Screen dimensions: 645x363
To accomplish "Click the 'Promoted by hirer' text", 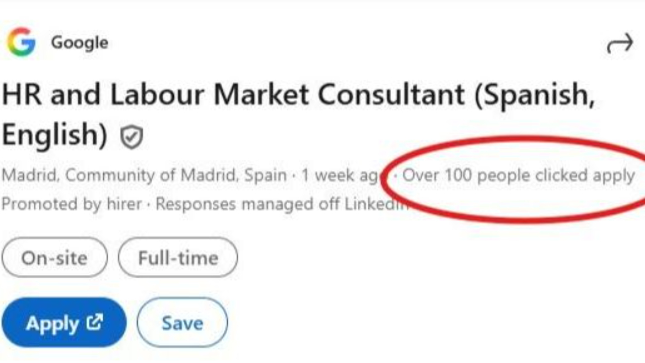I will pyautogui.click(x=71, y=204).
